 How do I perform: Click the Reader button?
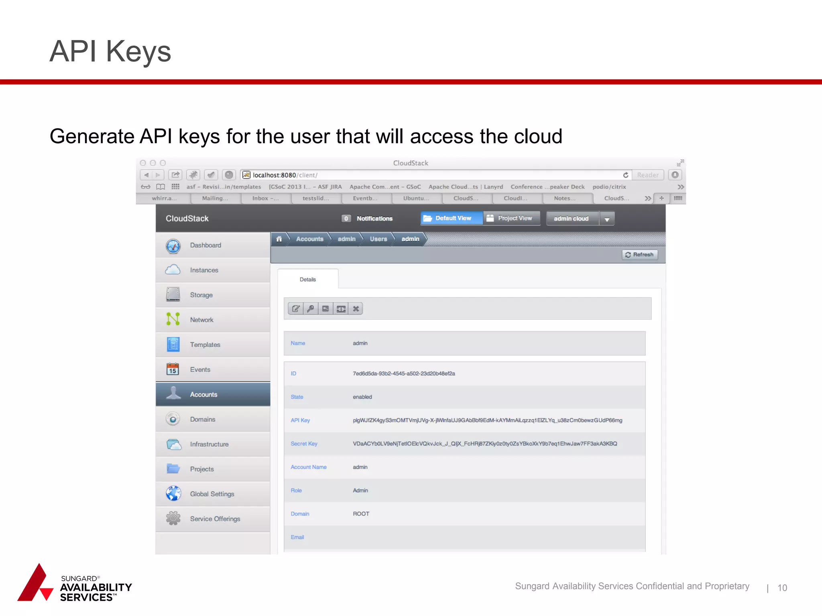648,175
